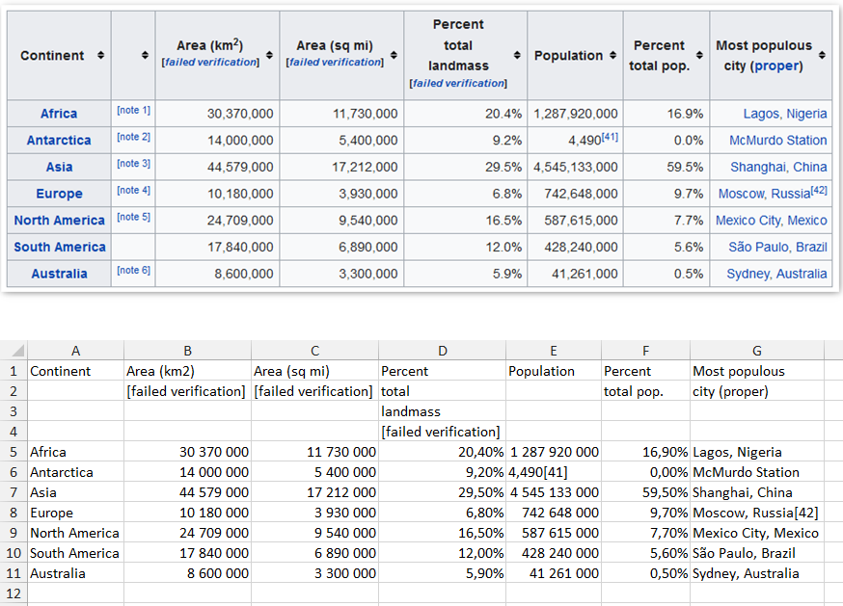Open the Antarctica link

[59, 141]
